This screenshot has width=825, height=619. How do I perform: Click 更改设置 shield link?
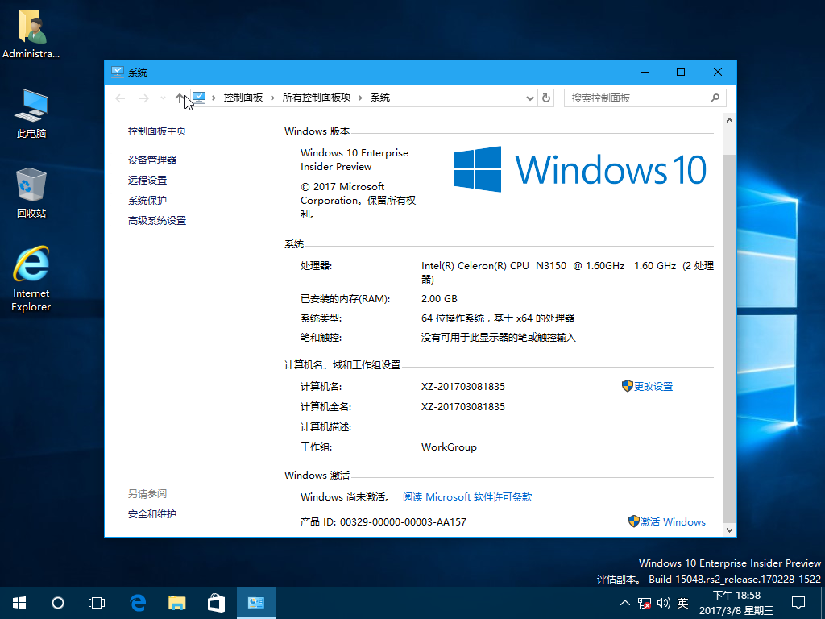coord(647,386)
